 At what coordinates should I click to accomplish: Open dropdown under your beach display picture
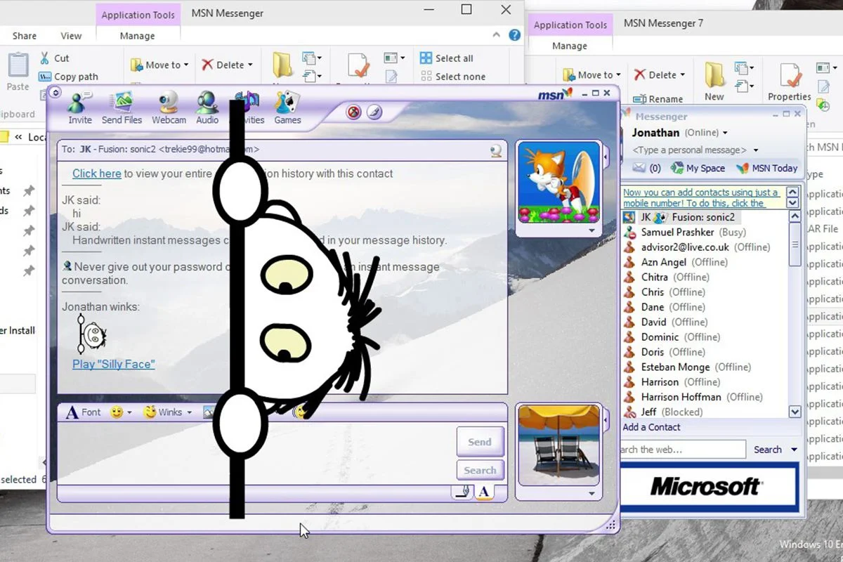[592, 494]
